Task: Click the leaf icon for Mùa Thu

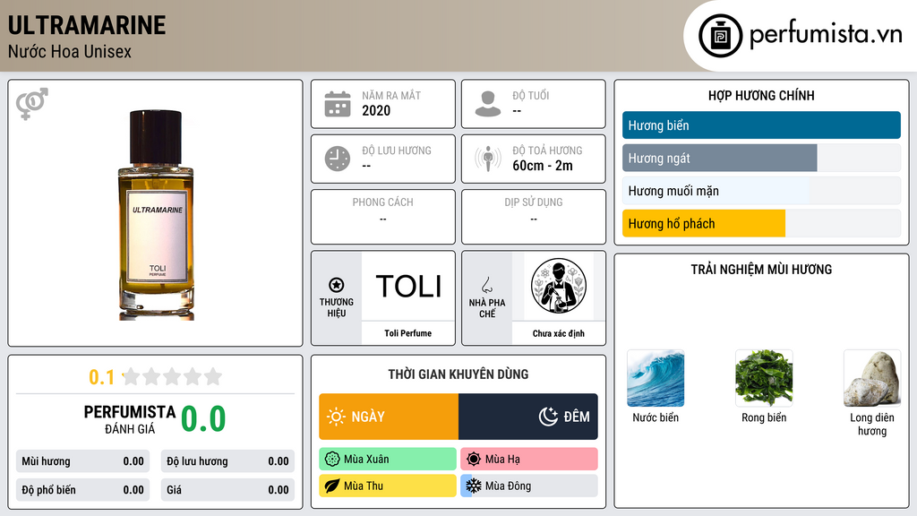Action: coord(332,486)
